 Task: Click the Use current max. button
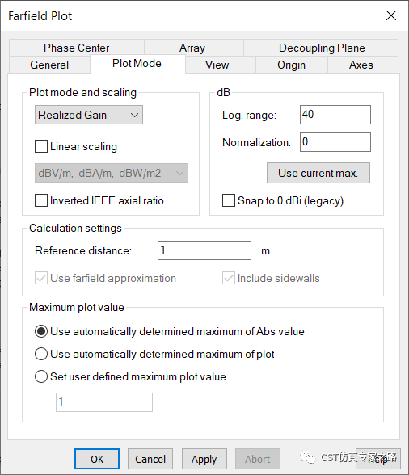(318, 173)
